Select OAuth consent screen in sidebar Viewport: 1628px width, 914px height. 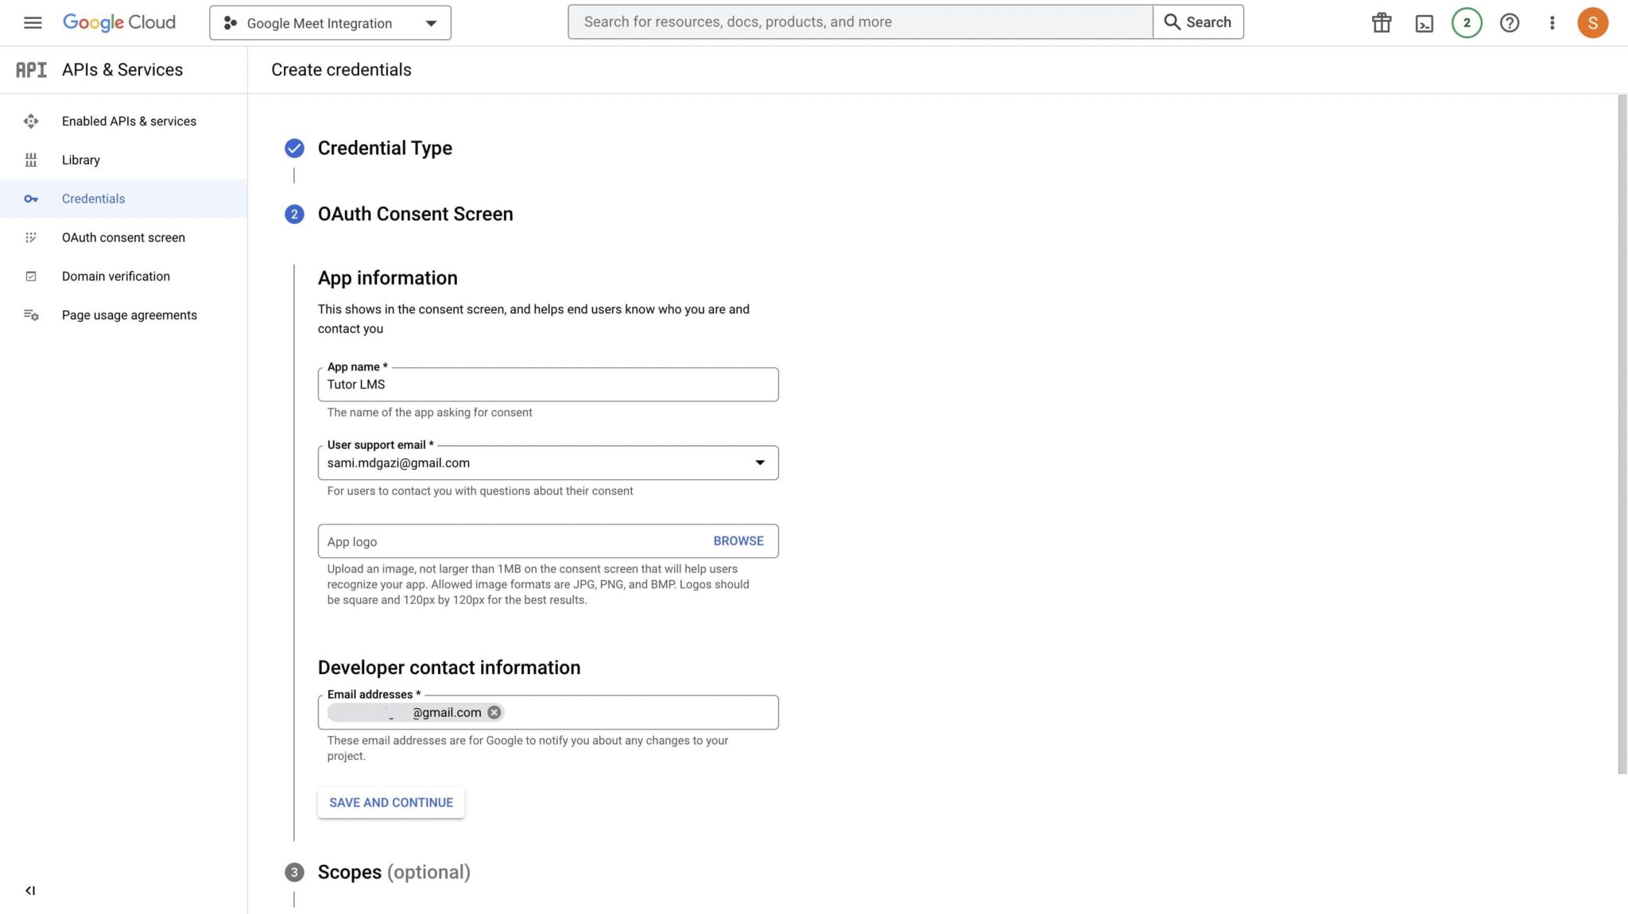point(31,237)
